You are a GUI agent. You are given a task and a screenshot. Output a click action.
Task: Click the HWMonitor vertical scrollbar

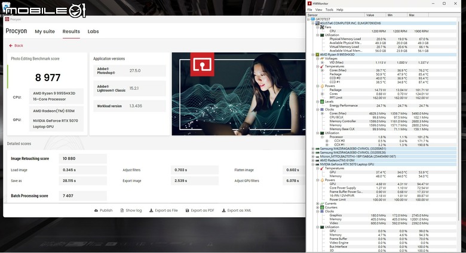point(459,118)
